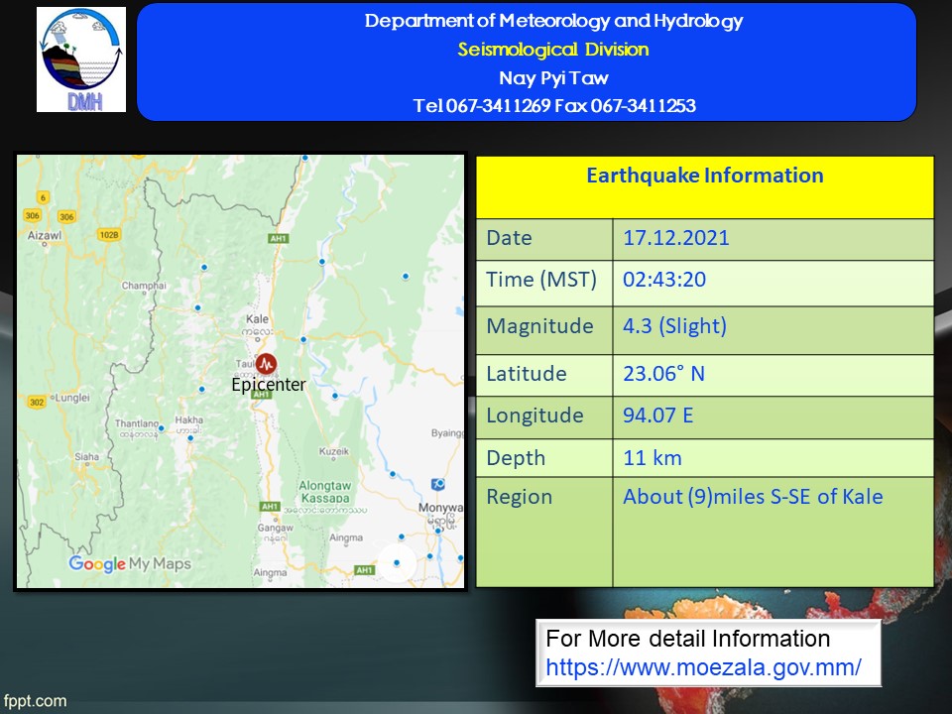Click the 'Longitude' row label

pos(535,416)
